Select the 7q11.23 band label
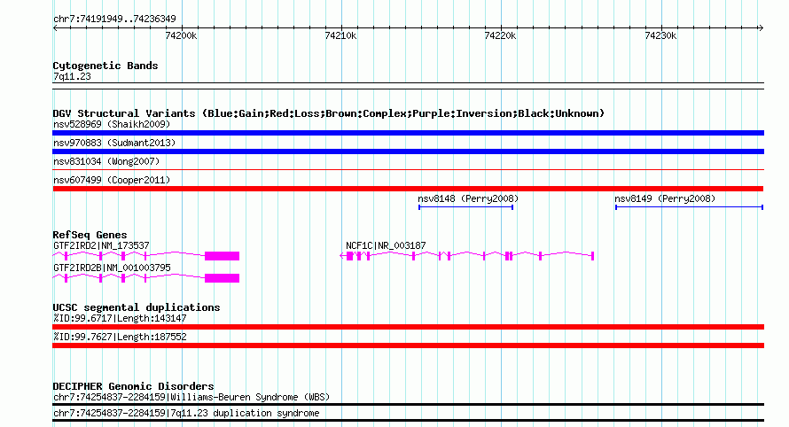789x427 pixels. click(72, 76)
